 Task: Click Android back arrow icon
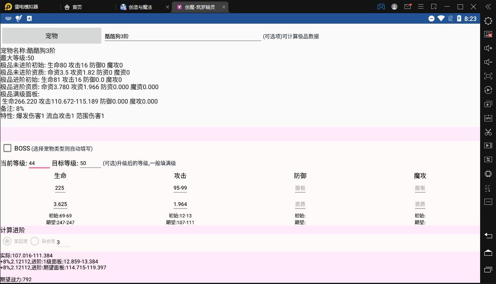pyautogui.click(x=488, y=236)
